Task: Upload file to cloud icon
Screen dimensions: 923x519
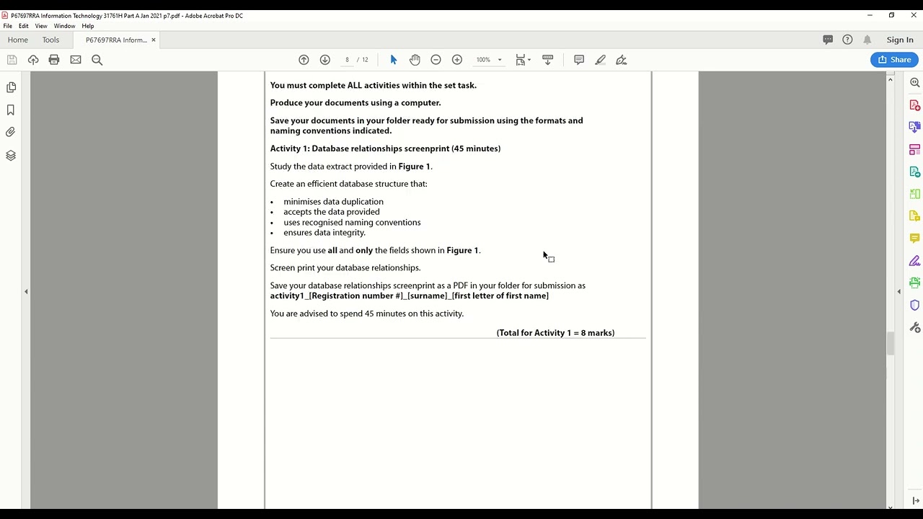Action: coord(33,60)
